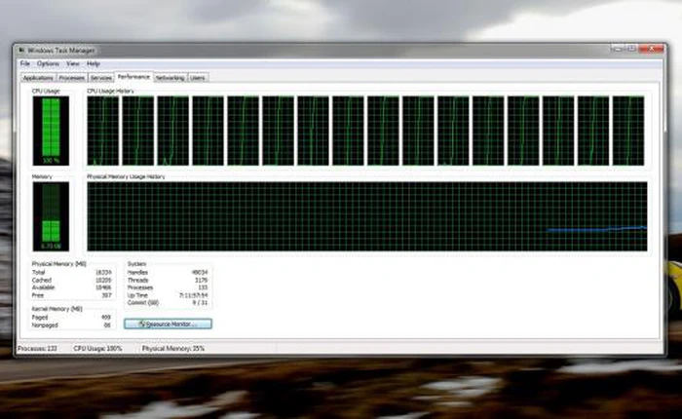Switch to the Users tab
682x419 pixels.
click(198, 77)
